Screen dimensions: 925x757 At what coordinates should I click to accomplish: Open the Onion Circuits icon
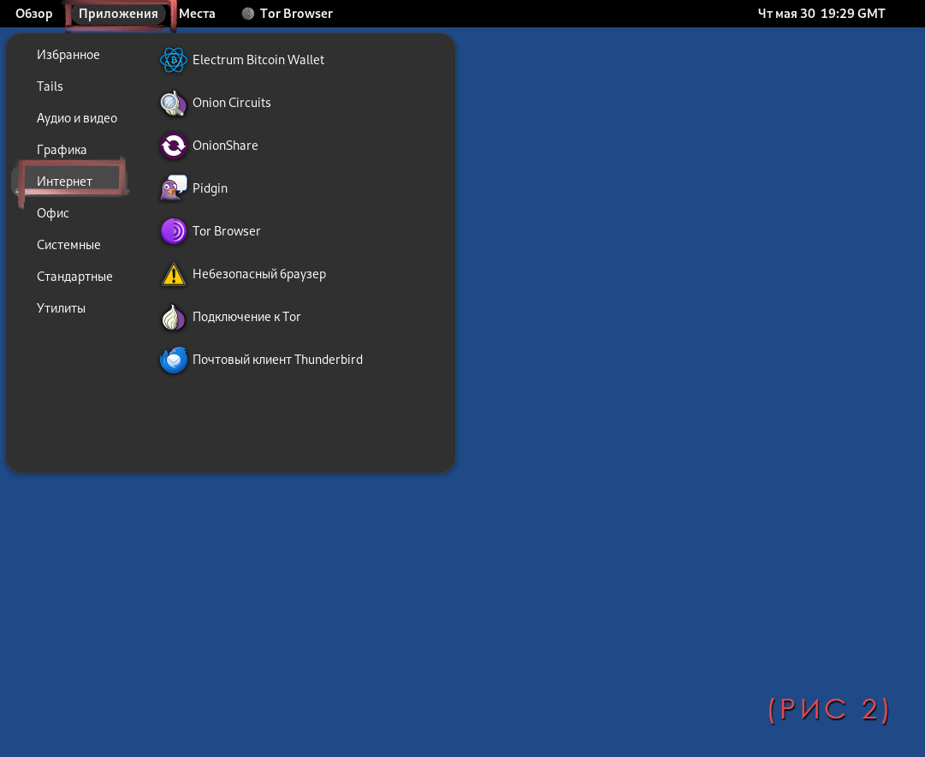coord(174,103)
